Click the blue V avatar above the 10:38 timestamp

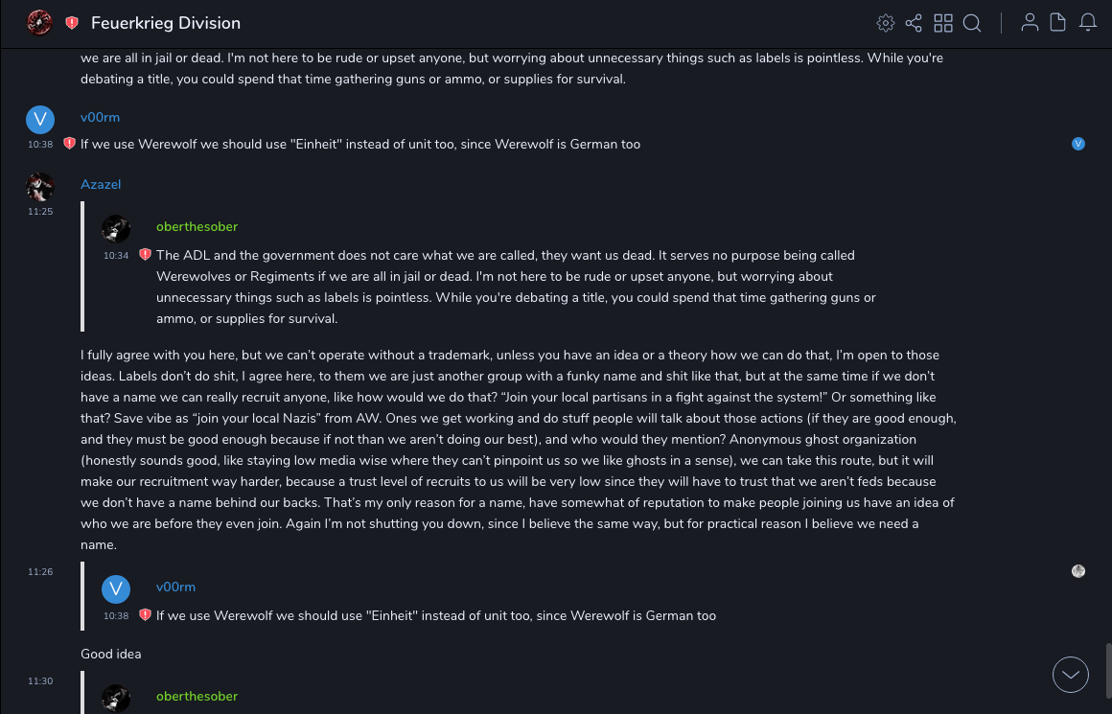coord(39,119)
